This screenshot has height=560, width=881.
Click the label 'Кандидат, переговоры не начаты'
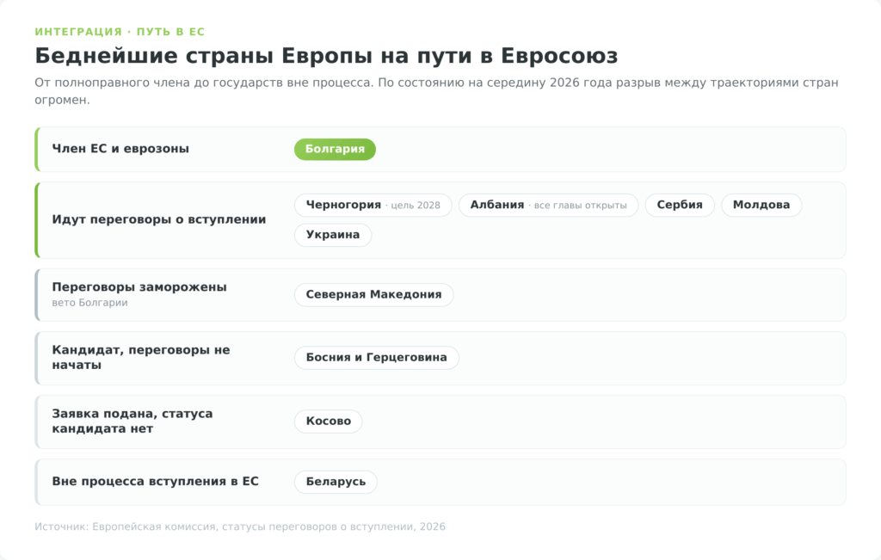(x=141, y=357)
